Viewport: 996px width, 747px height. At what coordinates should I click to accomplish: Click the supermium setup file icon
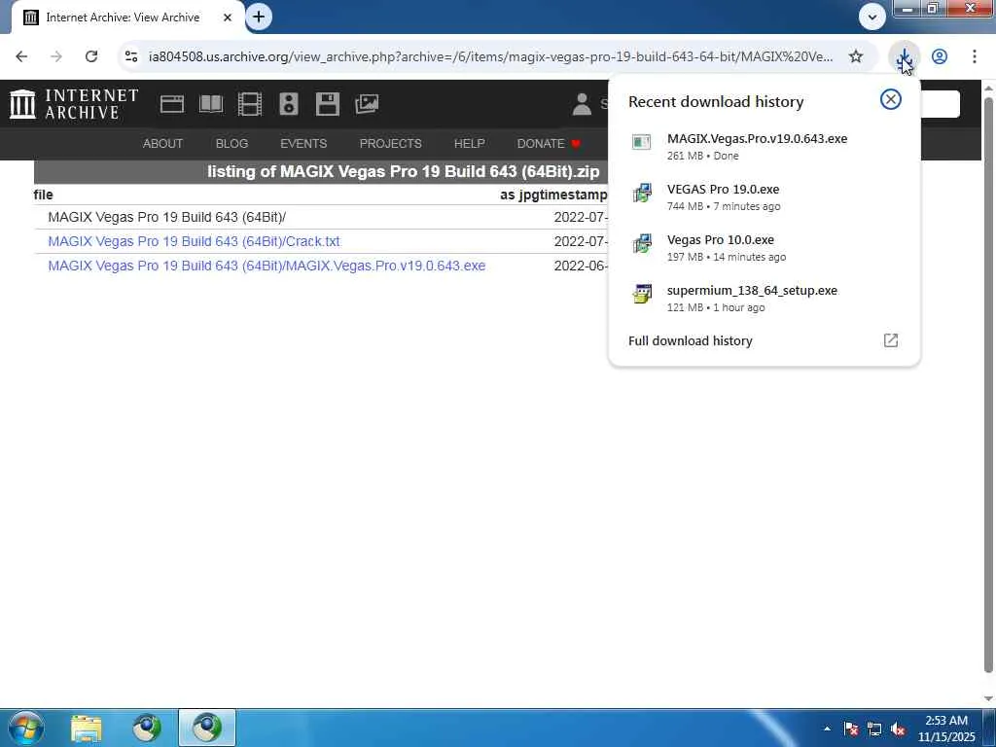coord(642,294)
